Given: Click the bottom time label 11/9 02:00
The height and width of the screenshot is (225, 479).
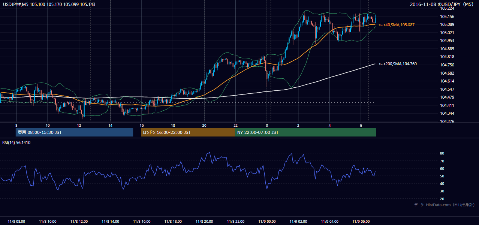Looking at the screenshot, I should 298,222.
